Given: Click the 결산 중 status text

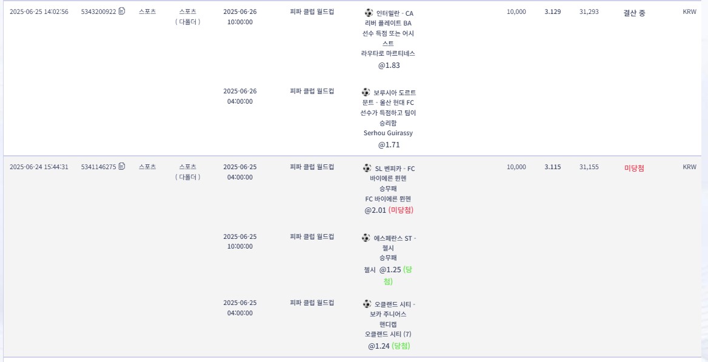Looking at the screenshot, I should coord(634,13).
